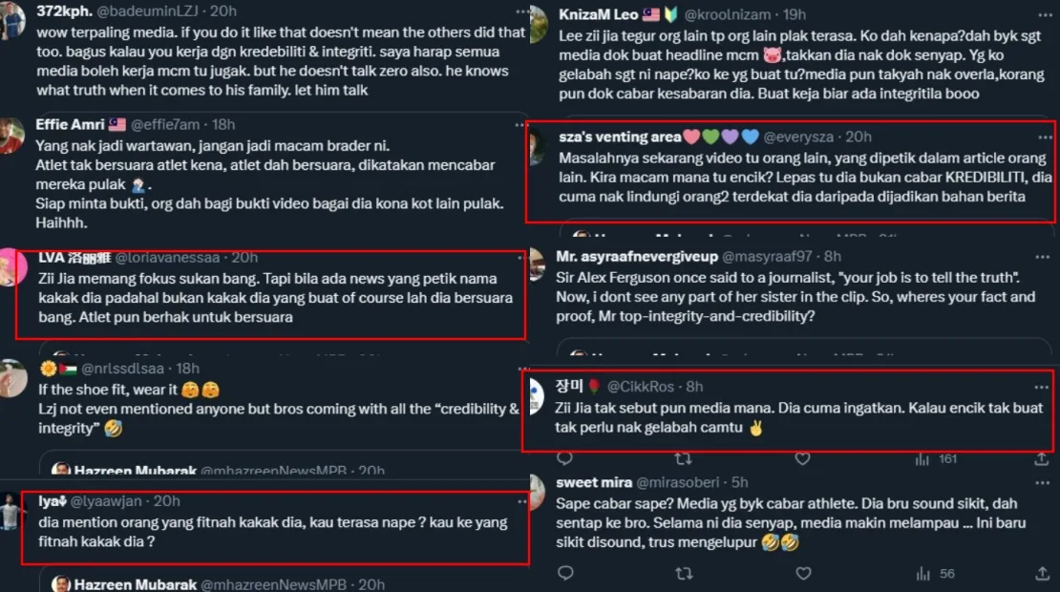The width and height of the screenshot is (1060, 592).
Task: Reply to sweet mira's tweet
Action: pyautogui.click(x=564, y=573)
